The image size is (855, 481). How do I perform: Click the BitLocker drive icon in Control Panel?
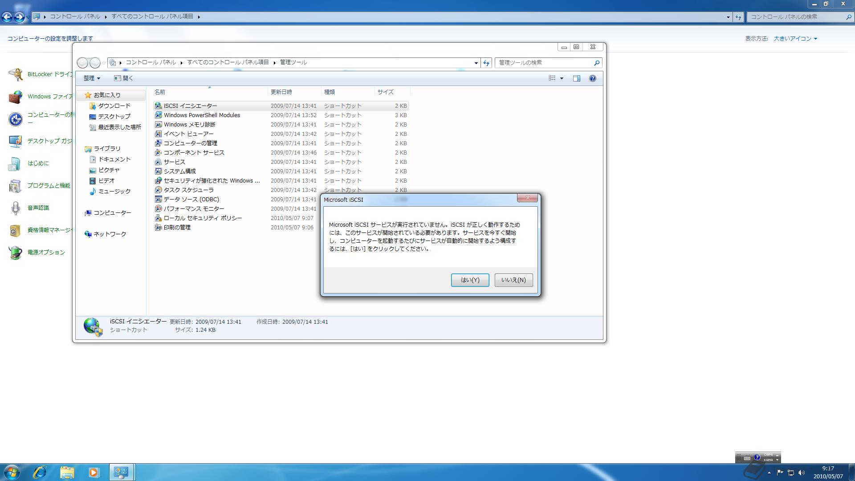tap(16, 74)
